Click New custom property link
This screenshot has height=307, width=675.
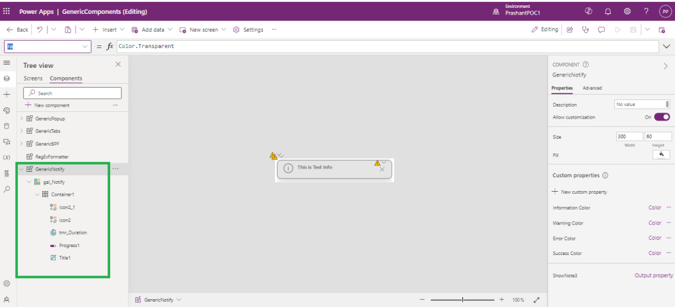[x=579, y=192]
